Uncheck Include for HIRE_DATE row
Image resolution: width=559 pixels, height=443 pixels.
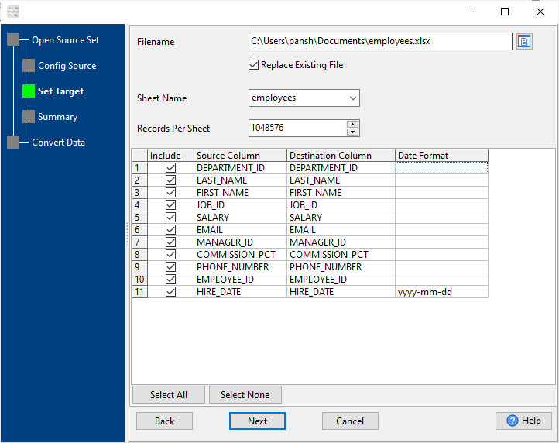[170, 292]
